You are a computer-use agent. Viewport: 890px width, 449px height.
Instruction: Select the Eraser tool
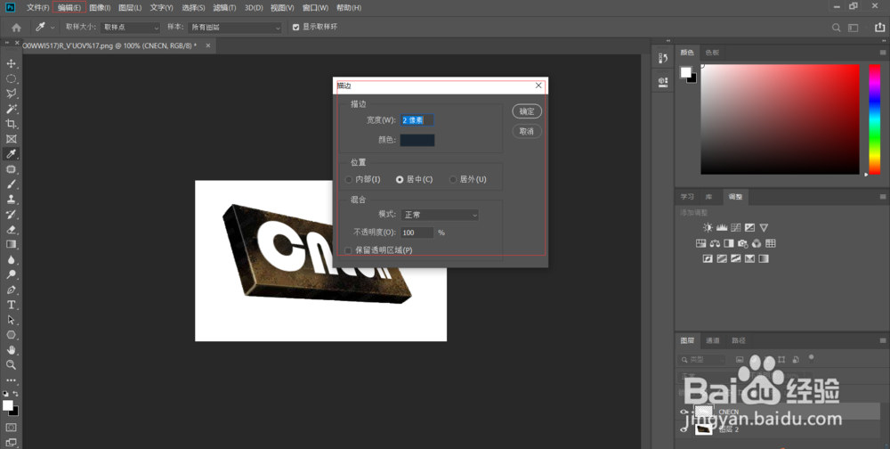point(11,230)
